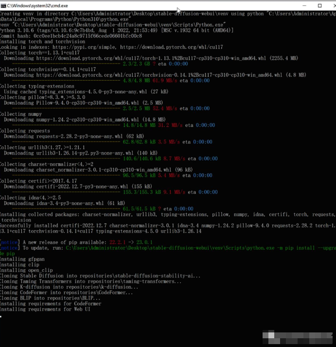Click 'Using cached typing_extensions-4.5.0' line
This screenshot has height=347, width=336.
coord(86,92)
